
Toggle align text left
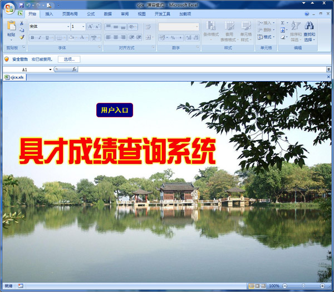[x=108, y=37]
